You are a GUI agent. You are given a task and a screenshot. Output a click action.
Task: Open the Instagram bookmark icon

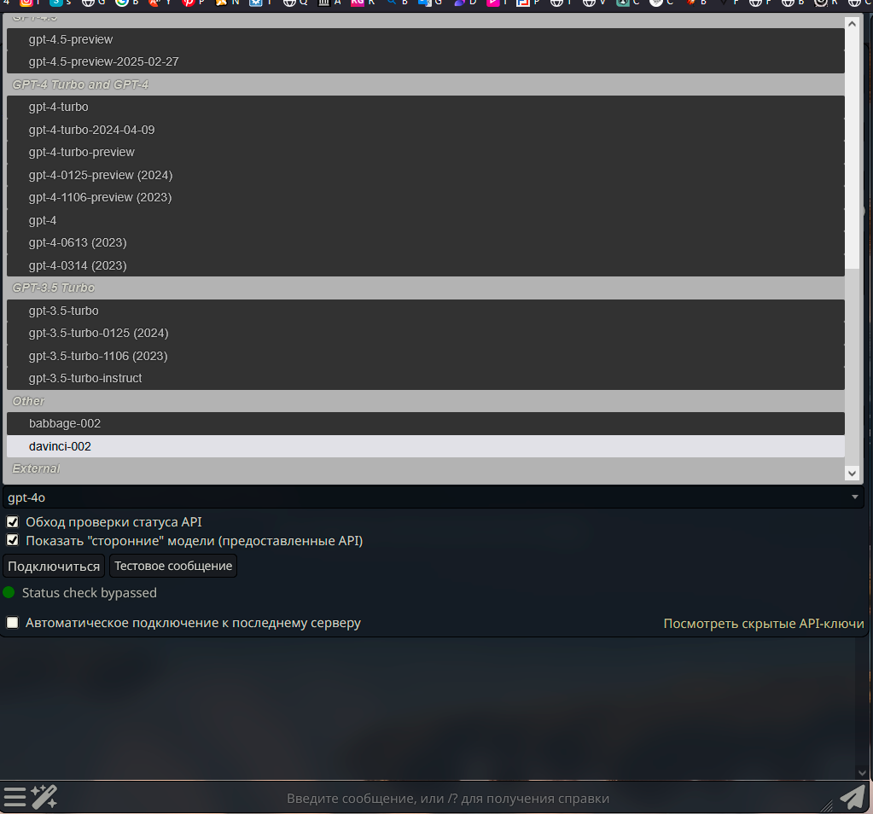(x=26, y=3)
